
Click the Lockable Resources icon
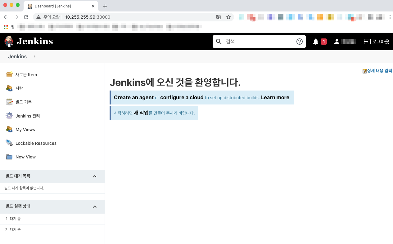[9, 143]
